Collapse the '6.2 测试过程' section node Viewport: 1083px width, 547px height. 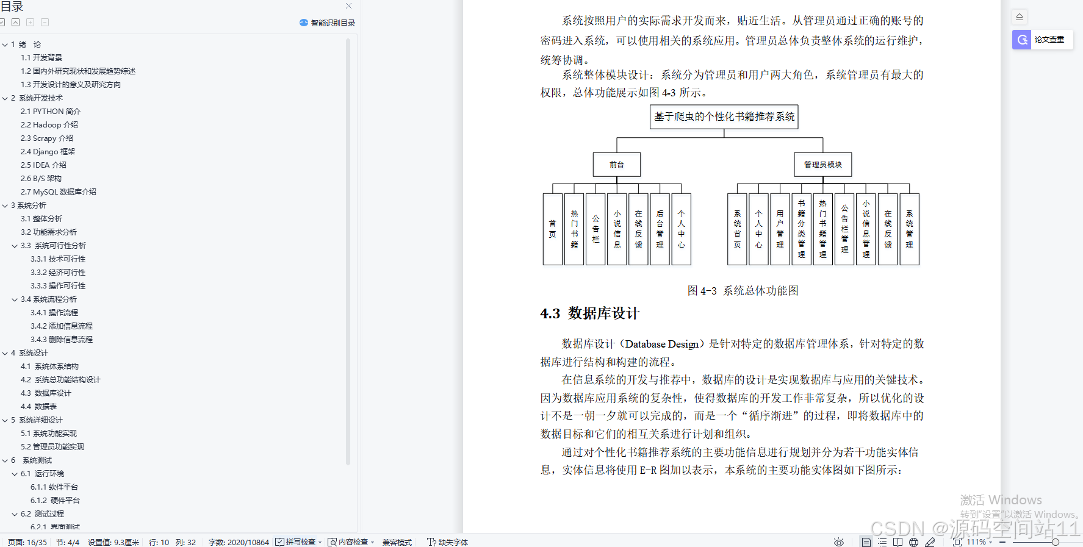click(x=15, y=514)
